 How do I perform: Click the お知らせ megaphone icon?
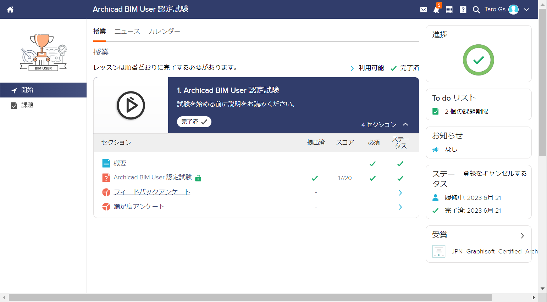point(436,150)
